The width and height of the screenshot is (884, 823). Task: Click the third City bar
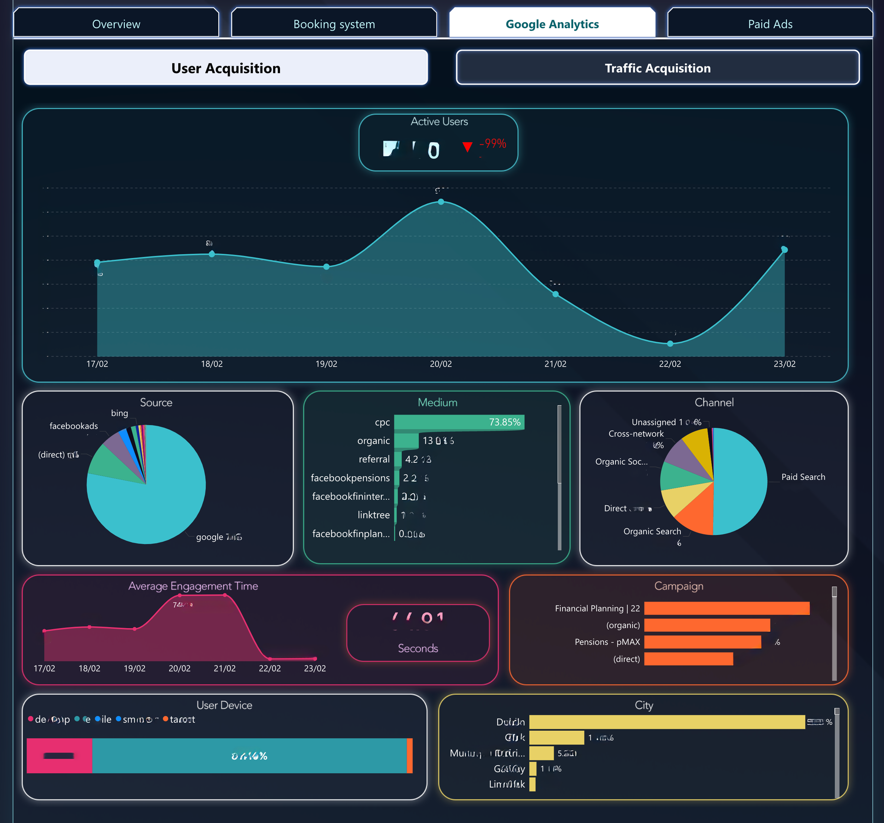(x=541, y=753)
